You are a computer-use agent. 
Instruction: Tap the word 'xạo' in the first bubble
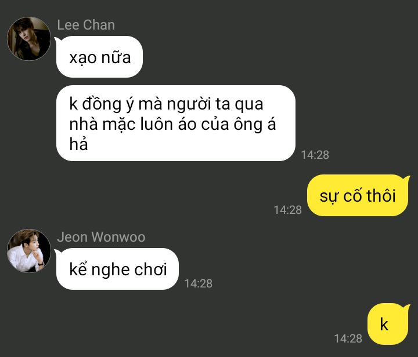(82, 58)
